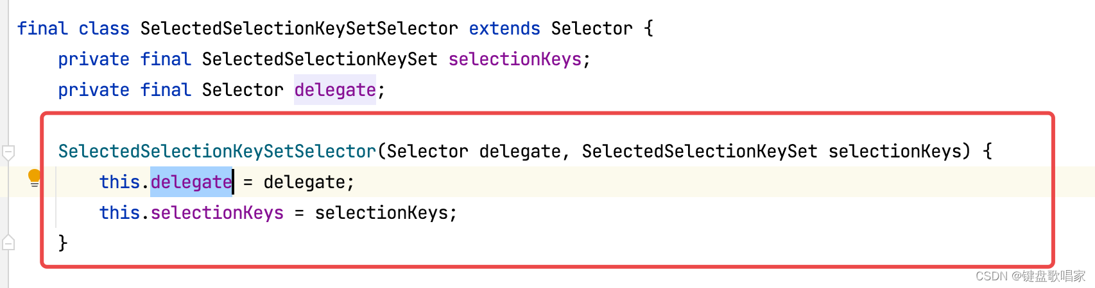Screen dimensions: 1095x288
Task: Click the purple selectionKeys field declaration
Action: (x=515, y=60)
